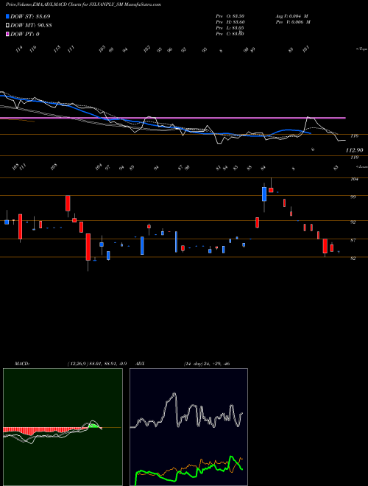Select the 'DOW ST: 88.69' label
Viewport: 368px width, 486px height.
(x=30, y=16)
